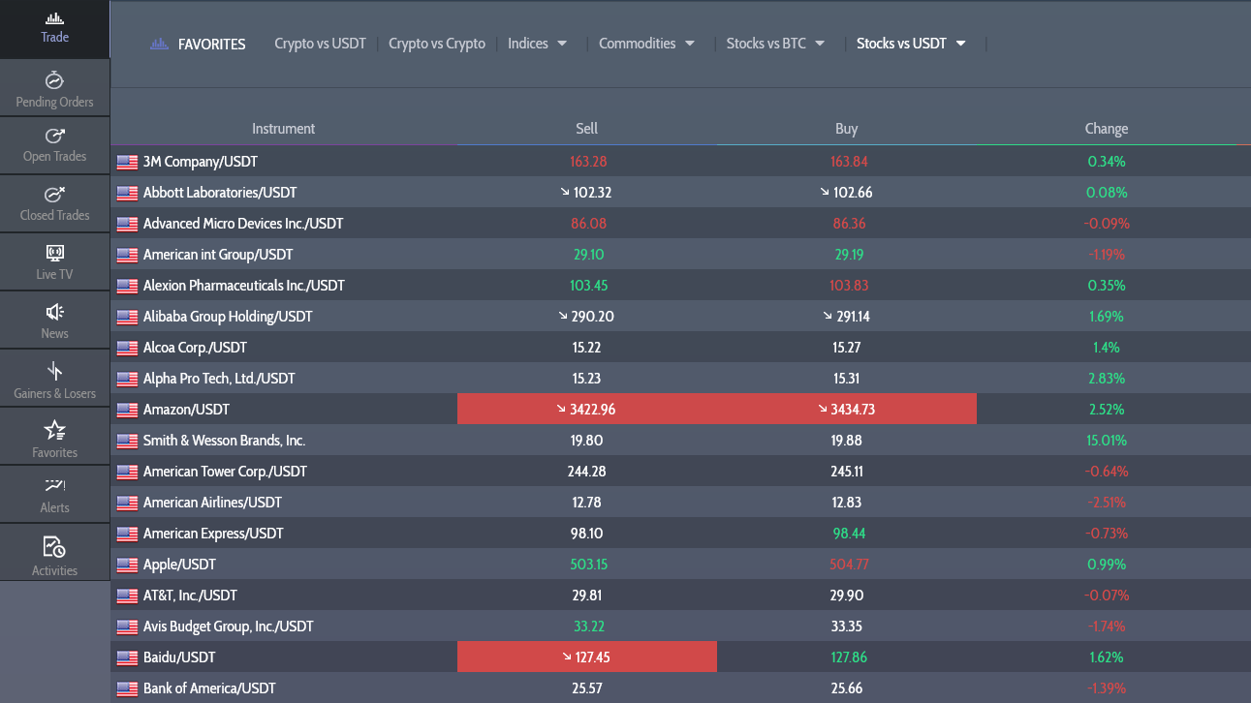Switch to Crypto vs USDT tab
The image size is (1251, 703).
pyautogui.click(x=320, y=44)
